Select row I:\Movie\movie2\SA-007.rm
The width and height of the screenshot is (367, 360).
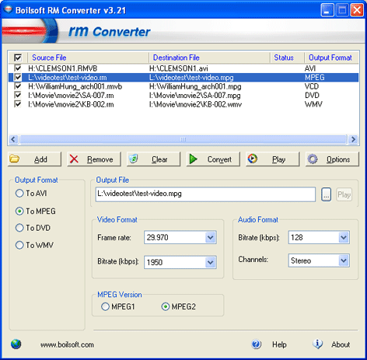point(71,96)
